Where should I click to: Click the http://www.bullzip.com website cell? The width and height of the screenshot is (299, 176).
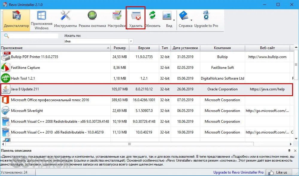pyautogui.click(x=267, y=57)
